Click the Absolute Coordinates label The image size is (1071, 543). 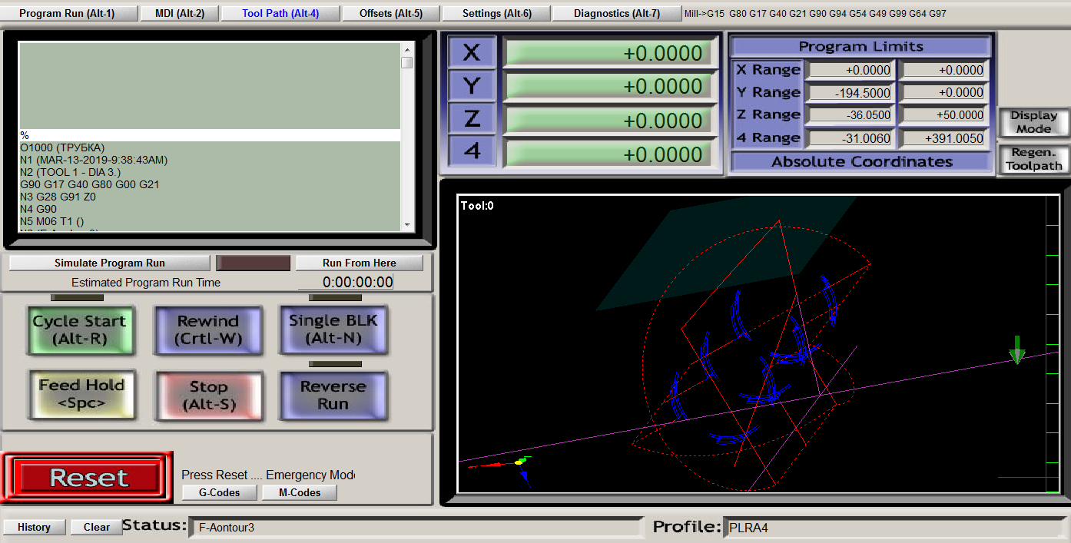pyautogui.click(x=861, y=161)
